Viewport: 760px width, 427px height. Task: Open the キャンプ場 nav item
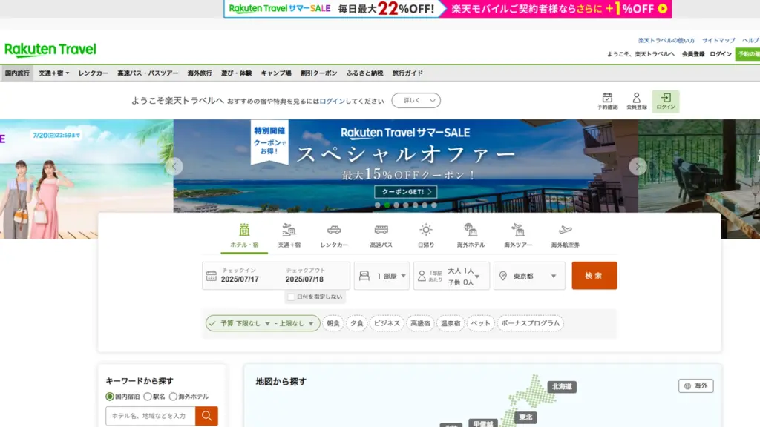click(x=276, y=73)
